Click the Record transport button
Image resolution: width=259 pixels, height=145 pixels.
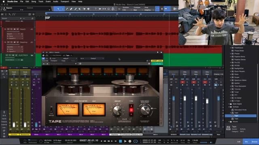(x=130, y=141)
